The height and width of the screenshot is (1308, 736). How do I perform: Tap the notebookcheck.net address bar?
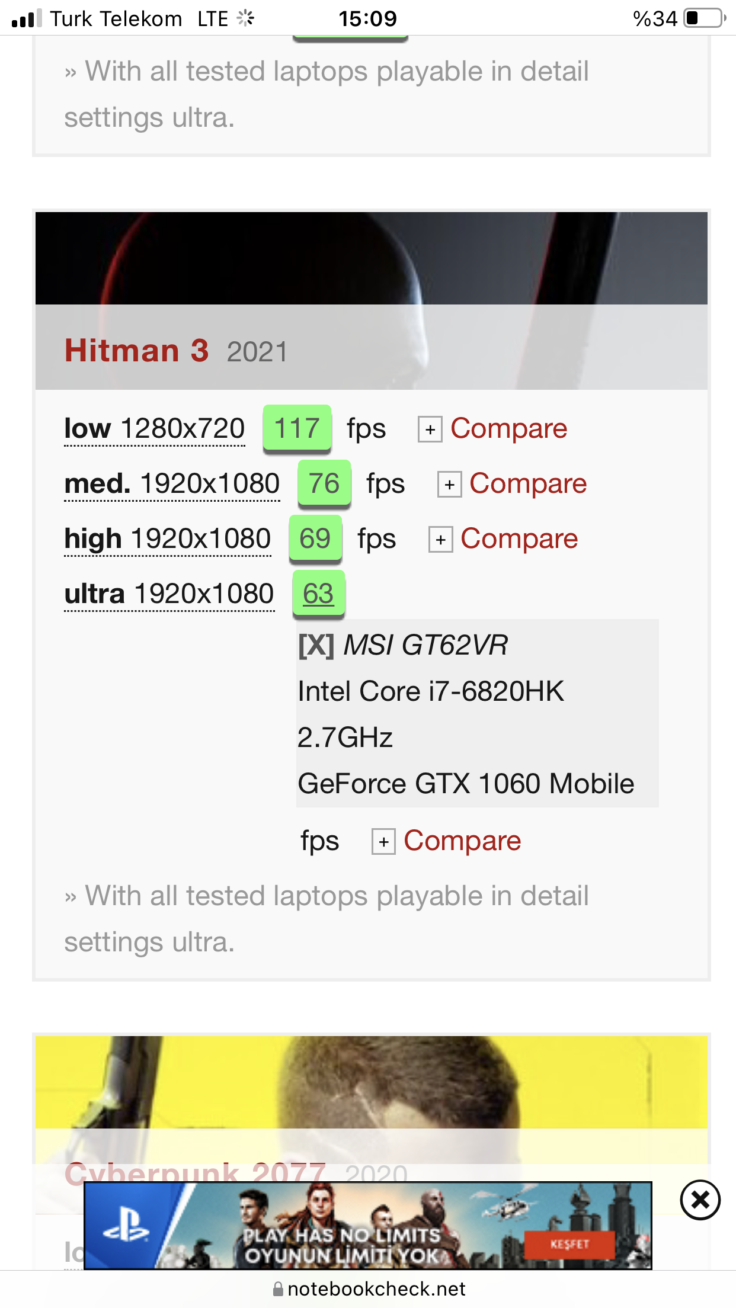(368, 1289)
